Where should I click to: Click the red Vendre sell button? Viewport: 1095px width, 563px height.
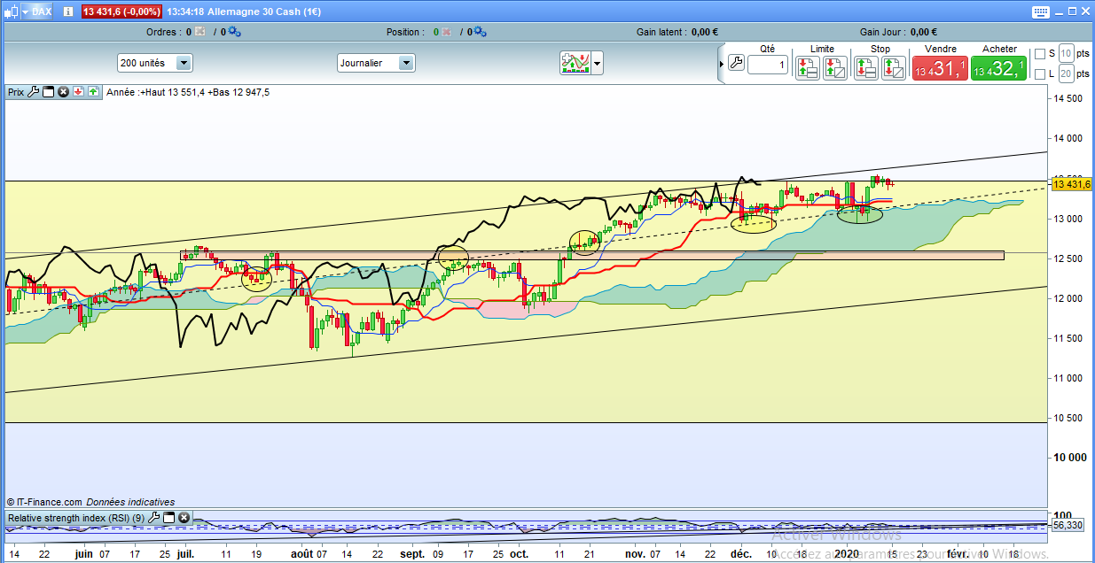[939, 68]
